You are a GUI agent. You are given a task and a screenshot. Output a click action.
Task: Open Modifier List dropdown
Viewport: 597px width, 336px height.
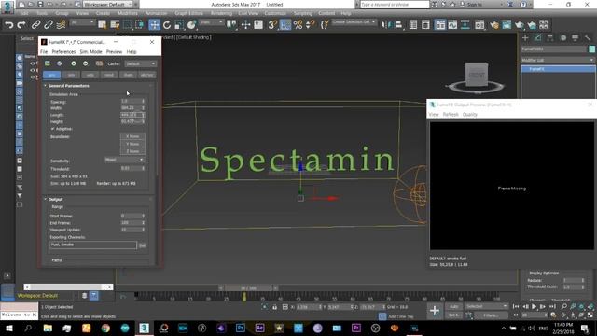pyautogui.click(x=558, y=60)
